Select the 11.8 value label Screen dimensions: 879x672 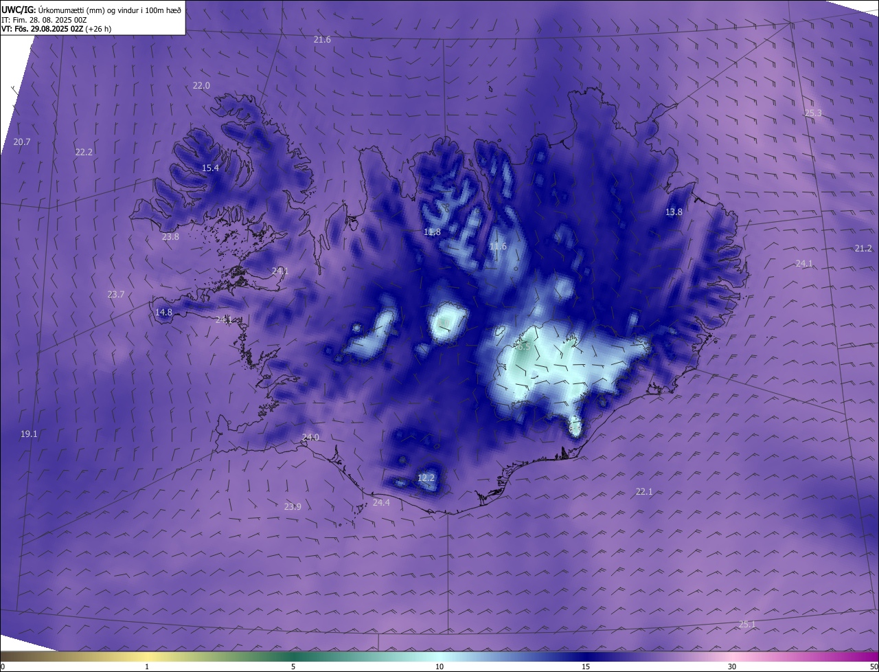click(x=432, y=232)
